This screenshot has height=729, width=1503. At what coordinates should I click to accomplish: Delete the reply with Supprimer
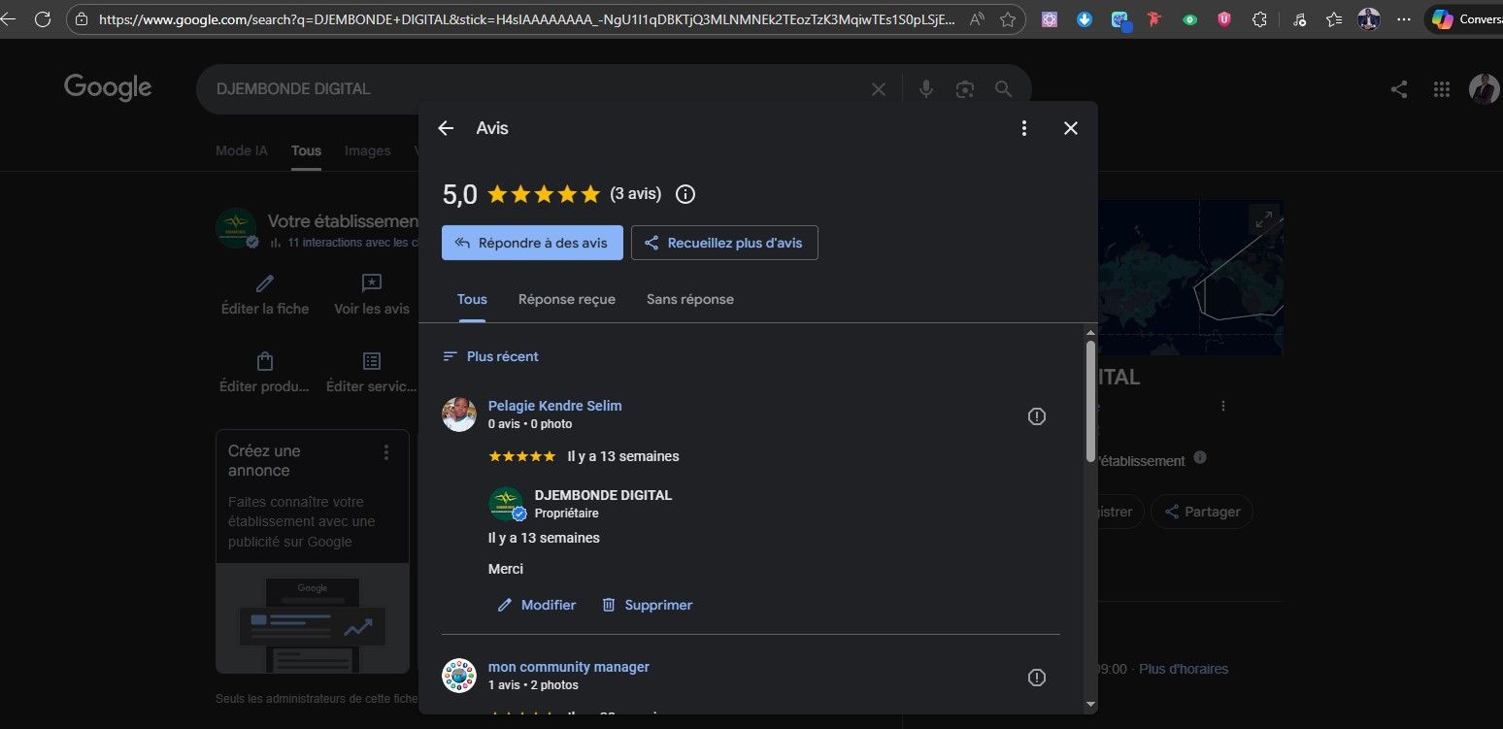647,605
